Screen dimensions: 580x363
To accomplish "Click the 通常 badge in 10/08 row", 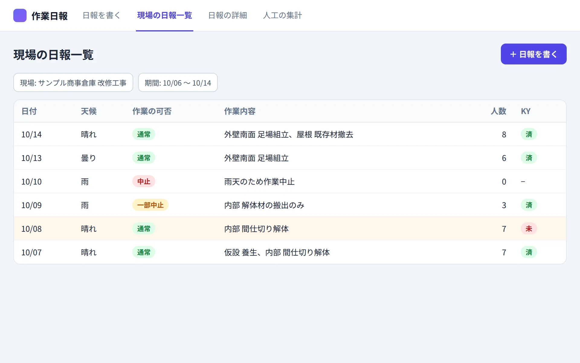I will (x=144, y=229).
